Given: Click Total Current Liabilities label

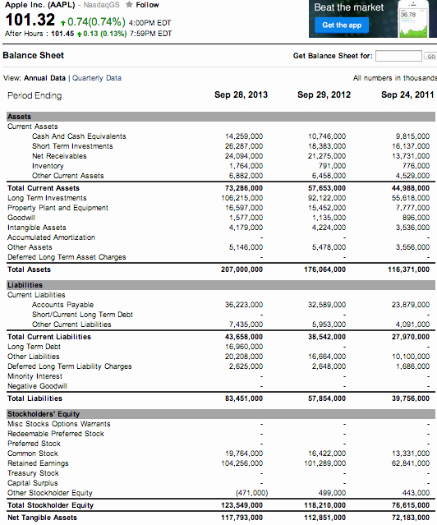Looking at the screenshot, I should (x=49, y=337).
